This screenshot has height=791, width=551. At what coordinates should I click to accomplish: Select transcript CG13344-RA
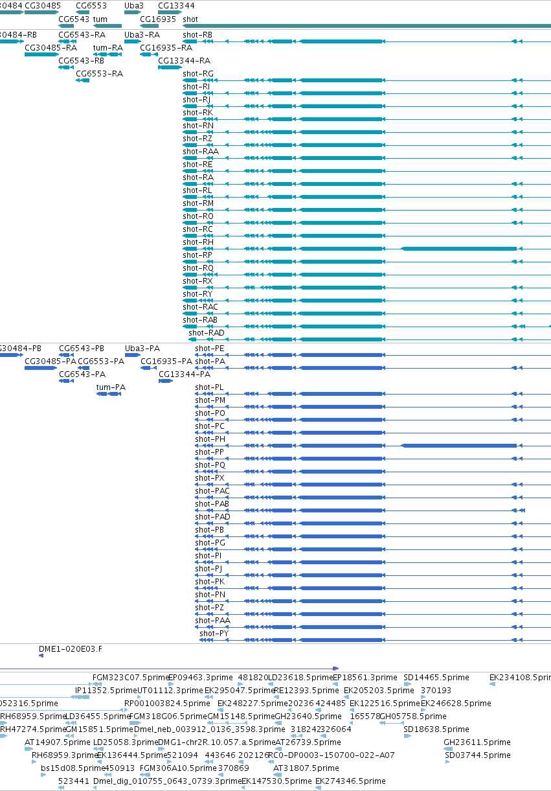point(184,61)
